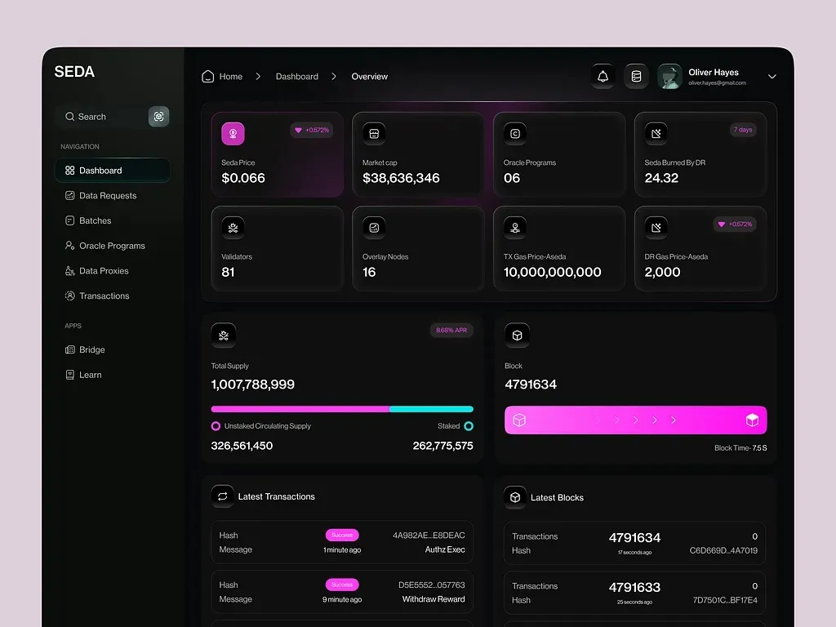Click the Overlay Nodes card icon

pyautogui.click(x=374, y=228)
